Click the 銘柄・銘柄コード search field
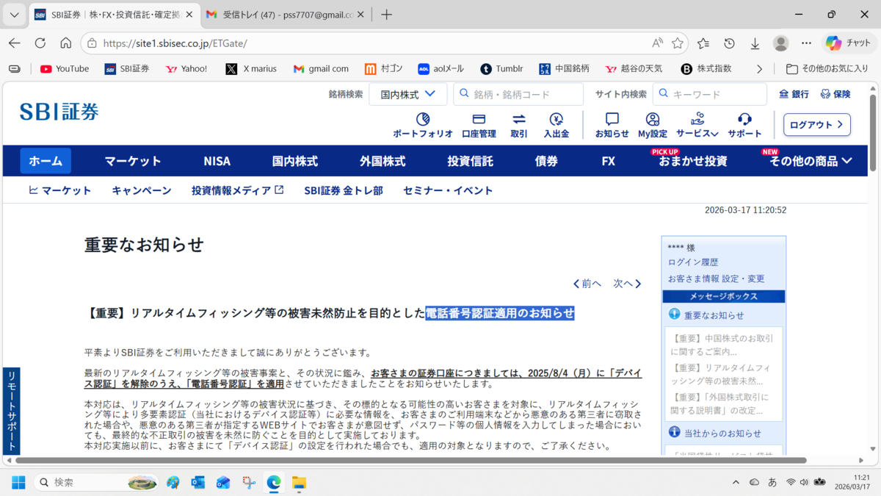The height and width of the screenshot is (496, 881). [518, 94]
